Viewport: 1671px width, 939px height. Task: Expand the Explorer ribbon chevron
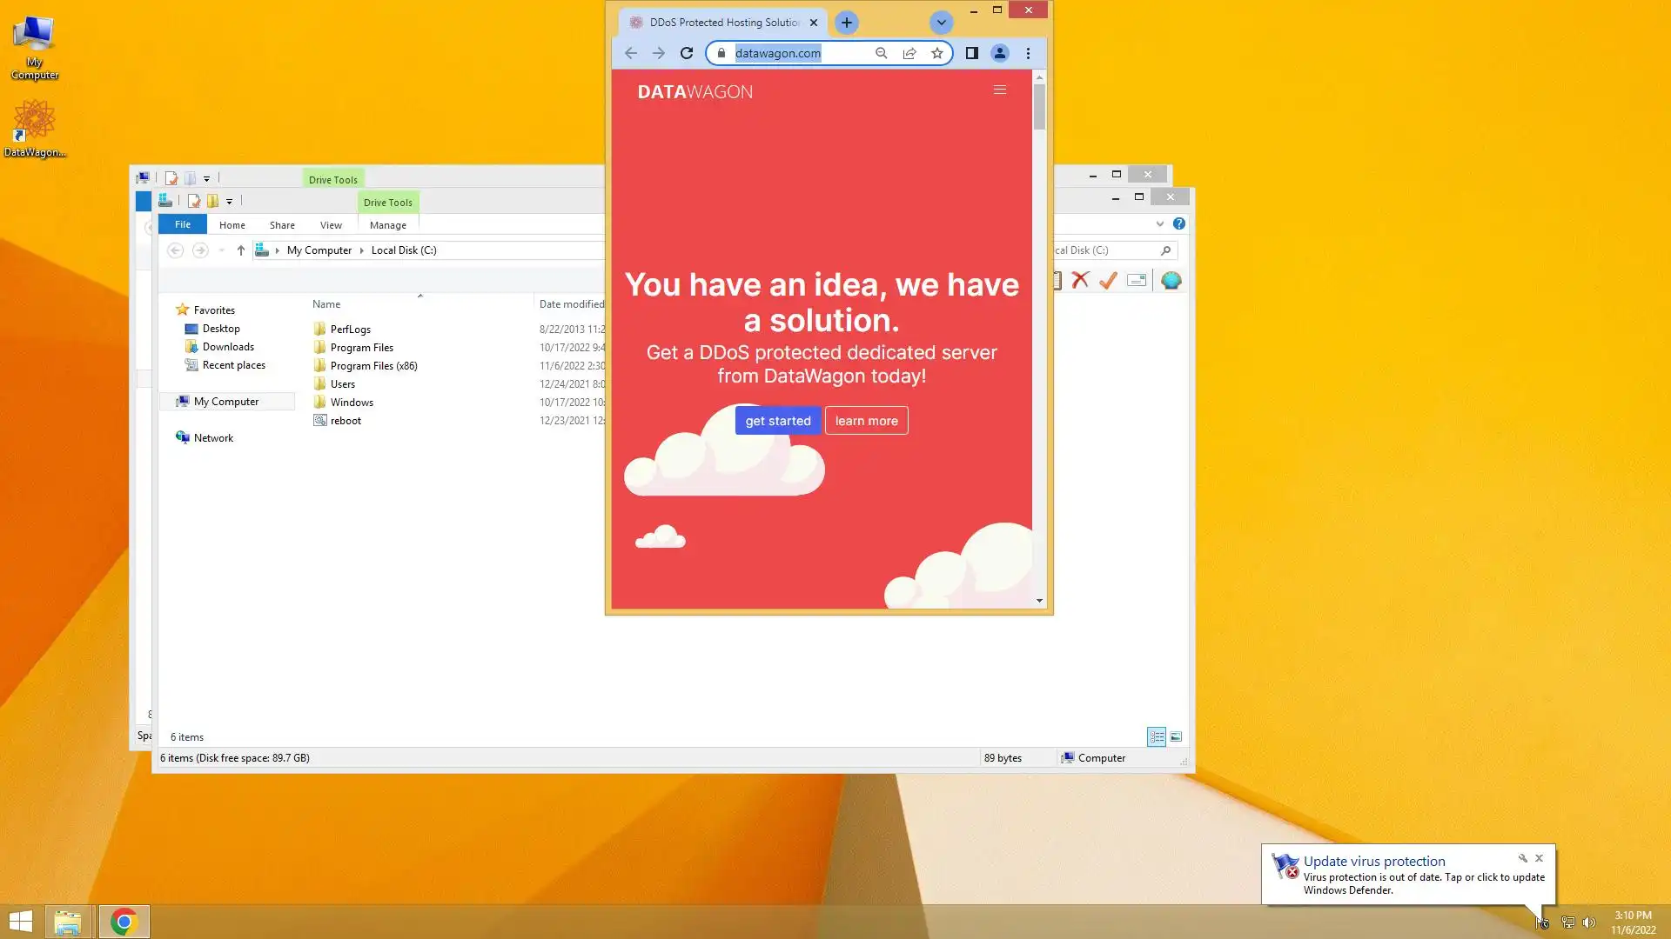tap(1160, 223)
